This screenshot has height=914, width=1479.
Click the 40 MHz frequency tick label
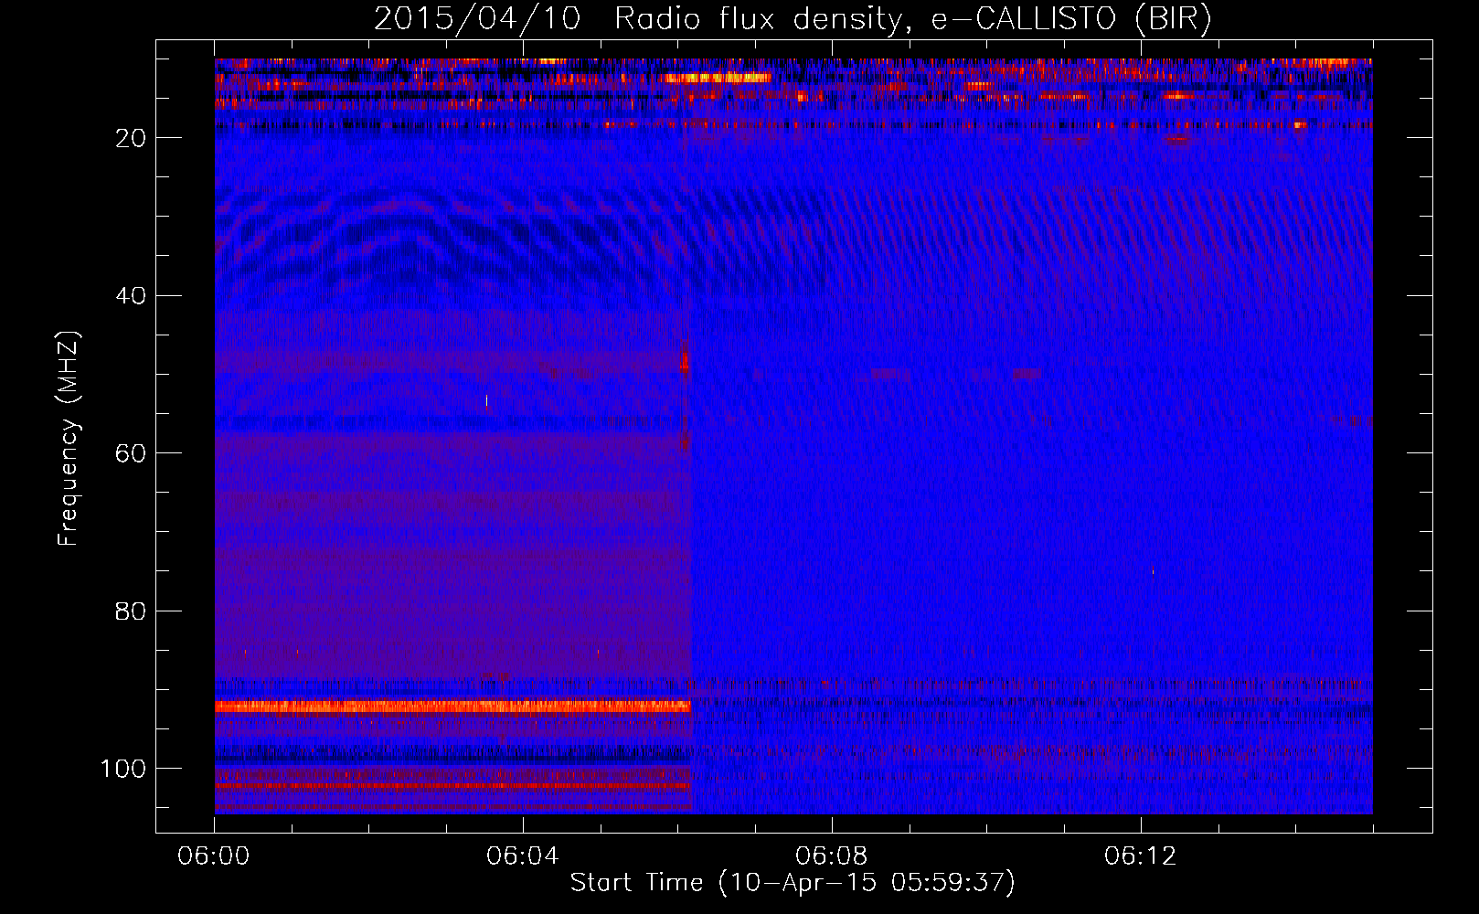pyautogui.click(x=131, y=296)
